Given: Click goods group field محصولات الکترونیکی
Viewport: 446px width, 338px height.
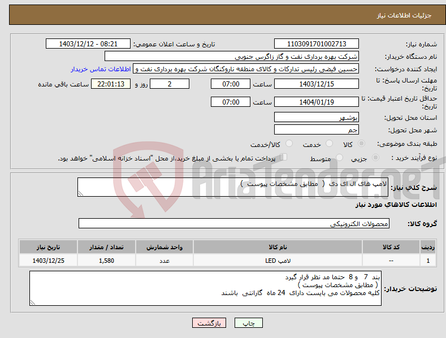Looking at the screenshot, I should (x=234, y=224).
